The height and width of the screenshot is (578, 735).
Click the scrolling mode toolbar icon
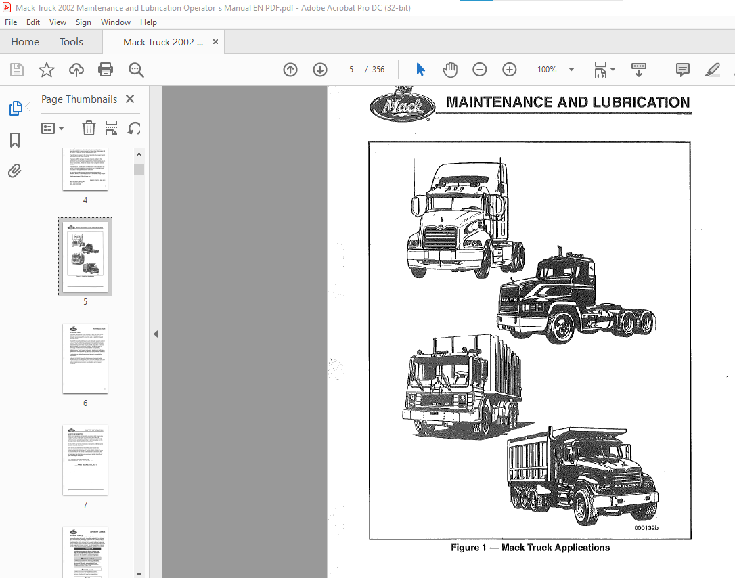(x=639, y=70)
